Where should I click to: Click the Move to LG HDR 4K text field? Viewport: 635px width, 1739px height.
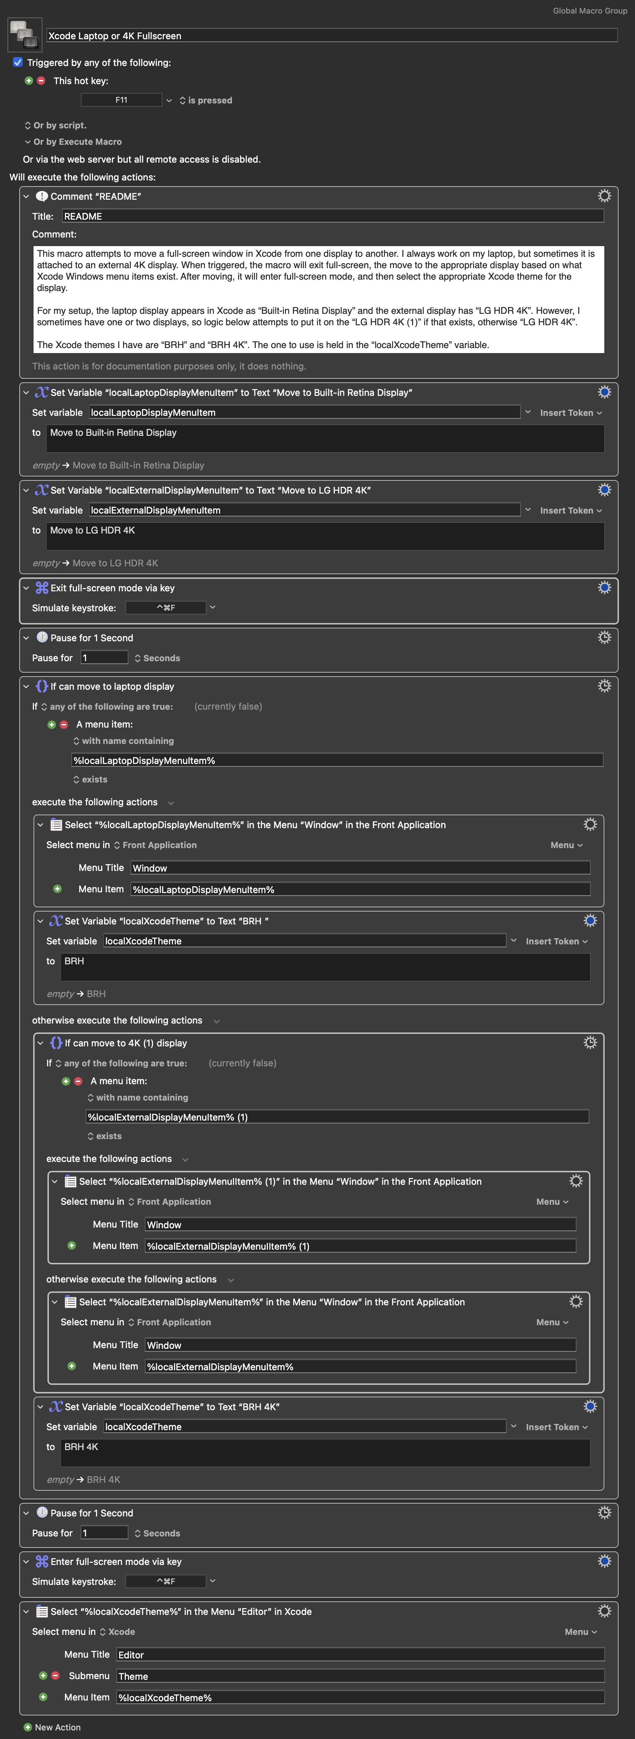(x=326, y=536)
